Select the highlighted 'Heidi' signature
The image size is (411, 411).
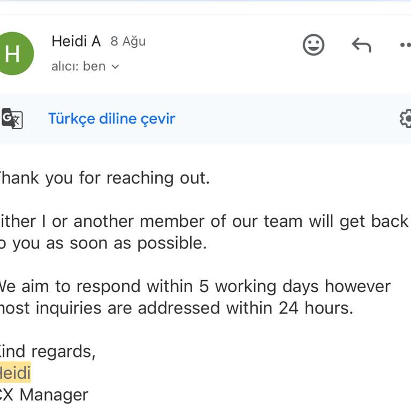(15, 372)
